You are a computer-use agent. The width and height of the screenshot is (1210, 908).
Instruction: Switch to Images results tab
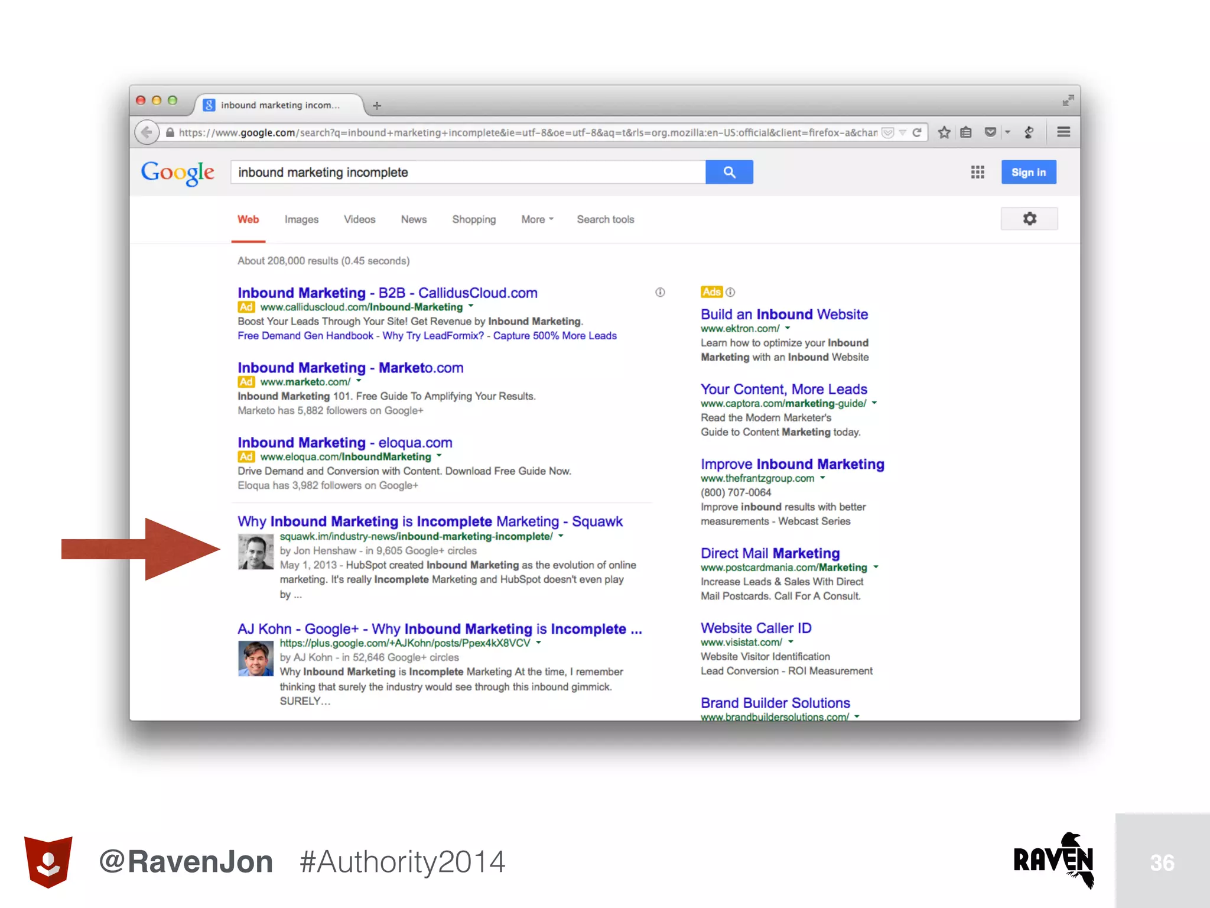[301, 219]
